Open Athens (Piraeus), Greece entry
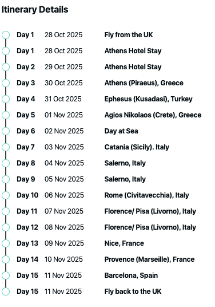This screenshot has height=307, width=215. click(x=144, y=83)
